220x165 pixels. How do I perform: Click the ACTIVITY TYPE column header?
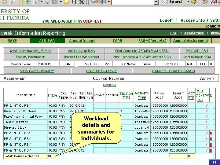click(x=142, y=95)
